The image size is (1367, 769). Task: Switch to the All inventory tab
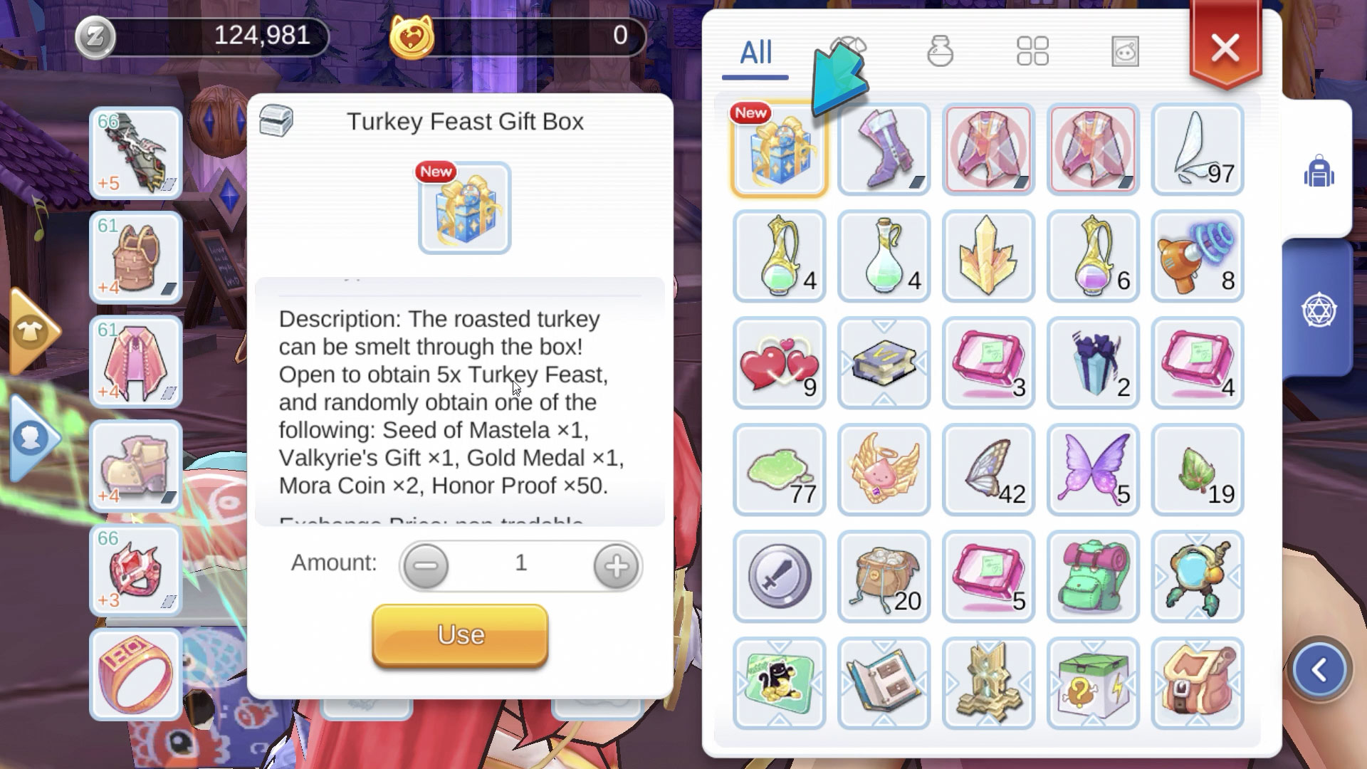(x=755, y=53)
